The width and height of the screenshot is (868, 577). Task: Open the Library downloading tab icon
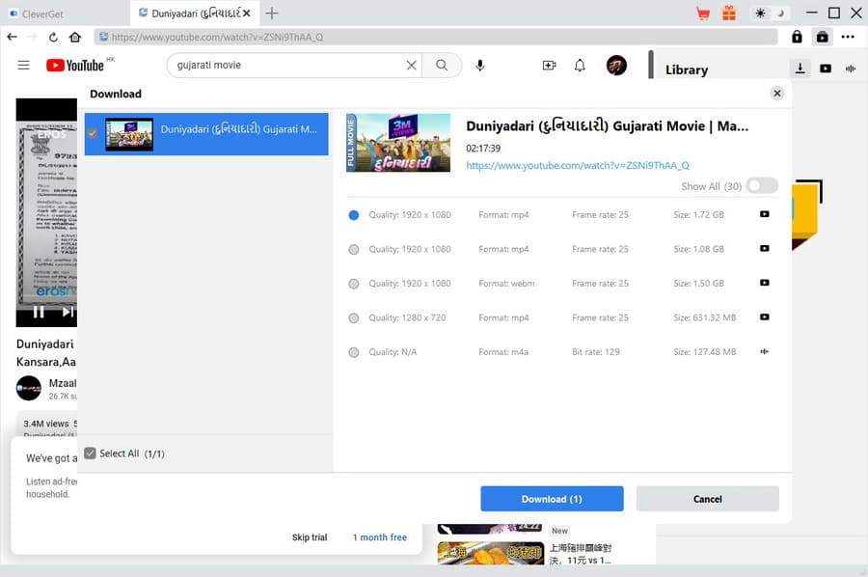(800, 69)
